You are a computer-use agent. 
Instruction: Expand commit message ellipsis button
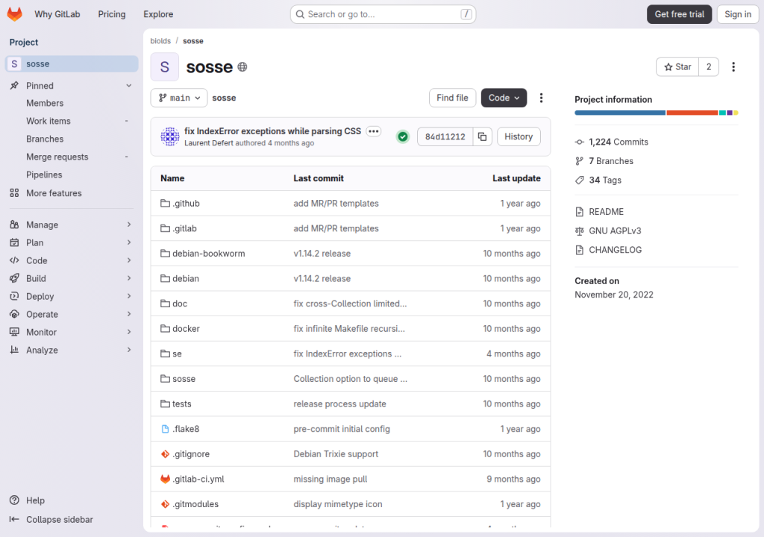(374, 131)
